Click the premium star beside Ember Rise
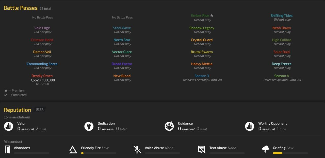This screenshot has height=158, width=325. (212, 15)
